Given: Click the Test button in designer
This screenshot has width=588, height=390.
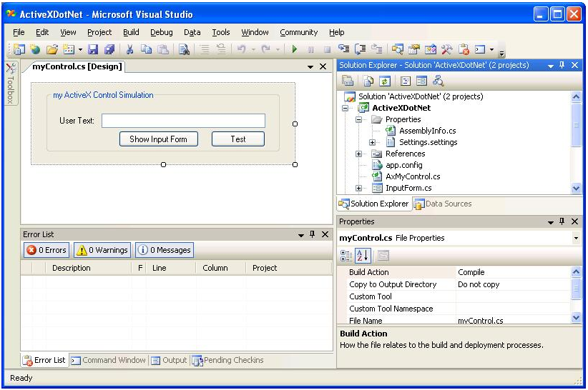Looking at the screenshot, I should click(x=238, y=139).
